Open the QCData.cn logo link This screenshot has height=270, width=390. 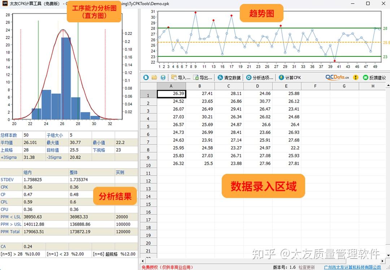[337, 77]
